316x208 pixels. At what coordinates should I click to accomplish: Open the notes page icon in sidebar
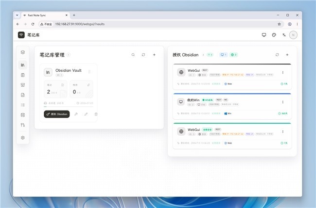click(x=23, y=75)
